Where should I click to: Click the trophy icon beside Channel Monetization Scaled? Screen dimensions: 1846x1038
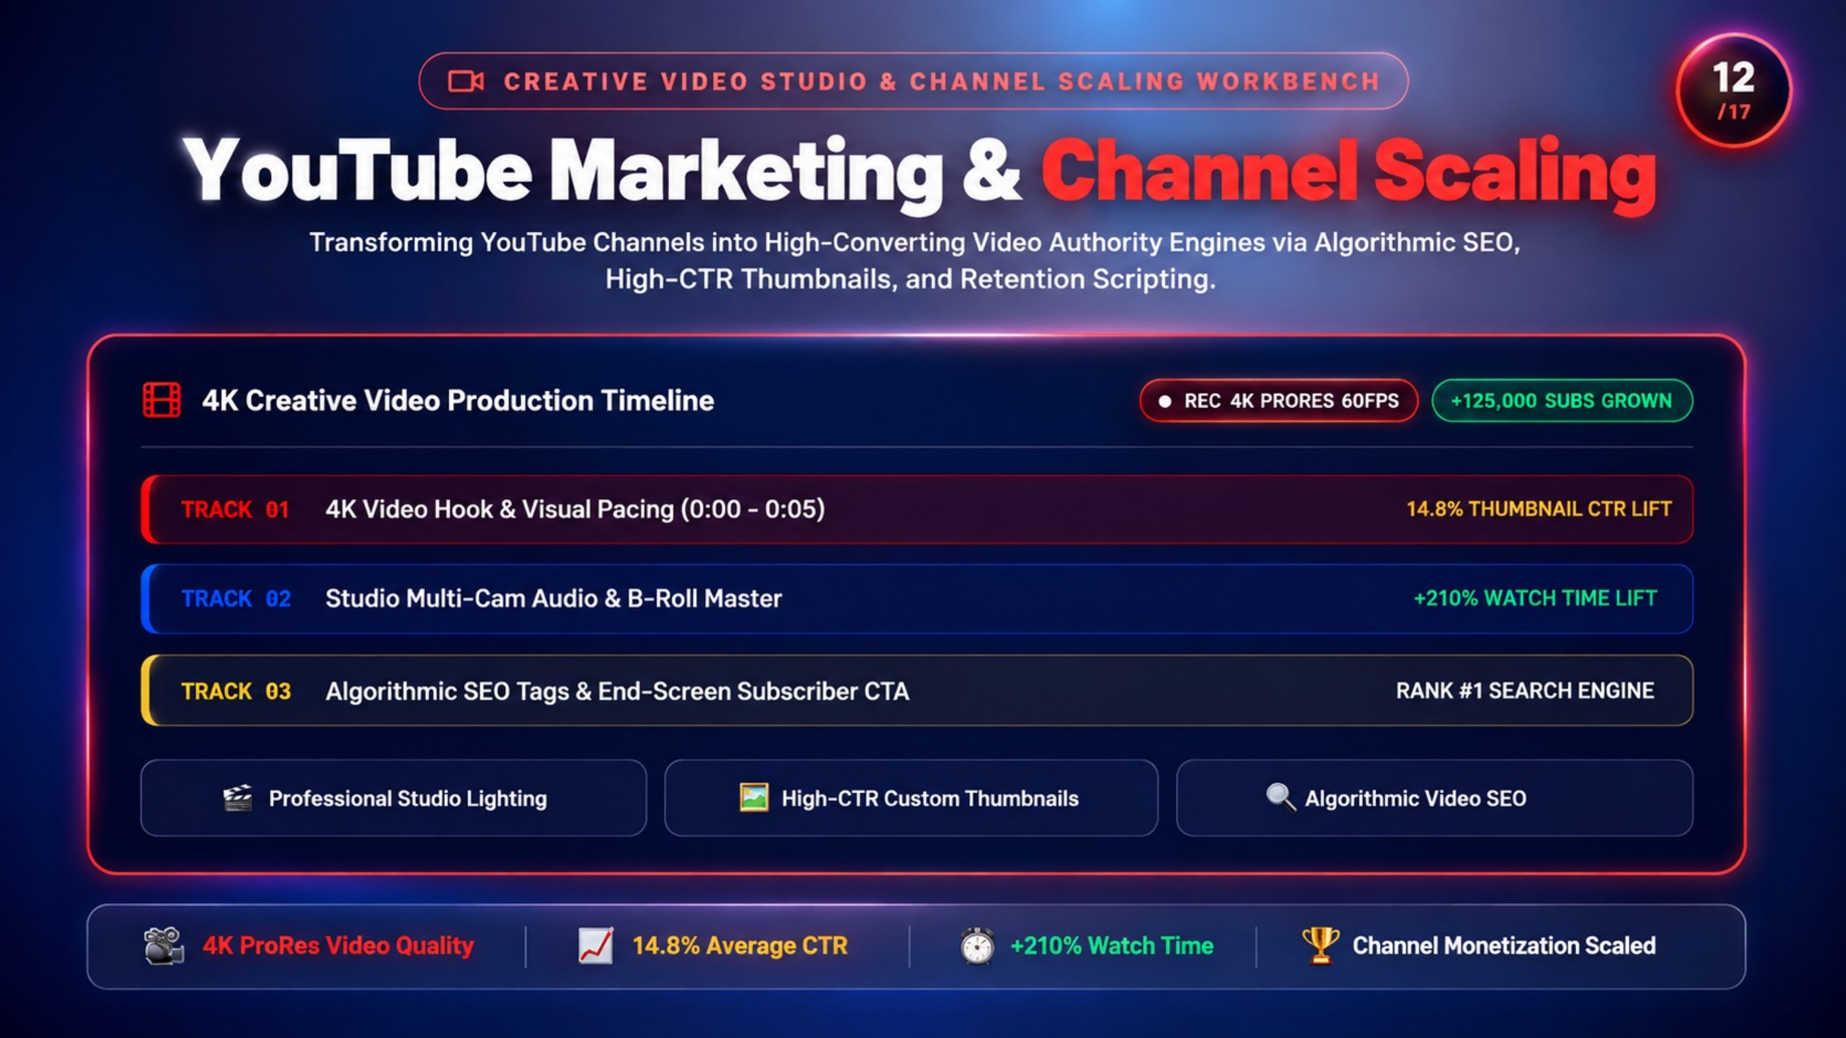[x=1320, y=946]
